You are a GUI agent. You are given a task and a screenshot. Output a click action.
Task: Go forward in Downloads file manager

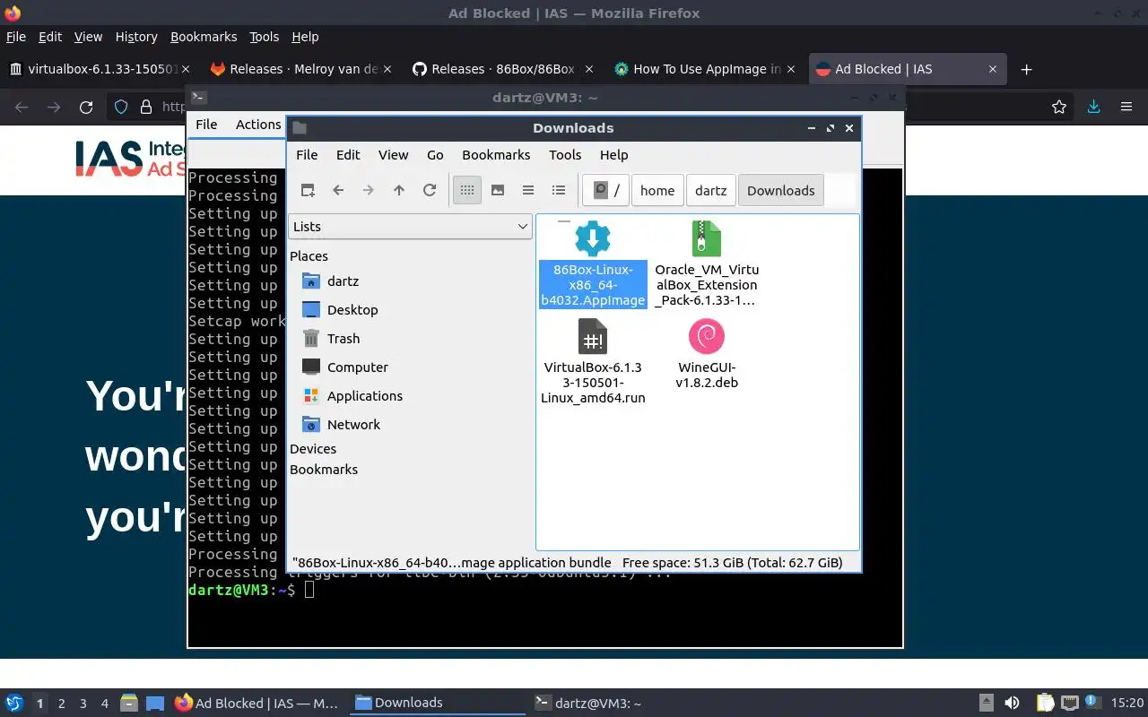pyautogui.click(x=369, y=190)
